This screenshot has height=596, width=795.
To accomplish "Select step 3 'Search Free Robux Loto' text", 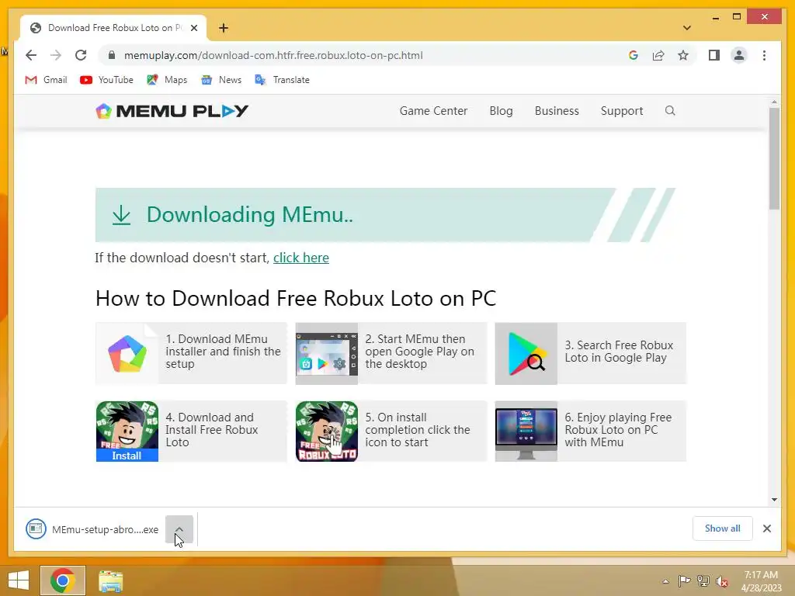I will 619,352.
